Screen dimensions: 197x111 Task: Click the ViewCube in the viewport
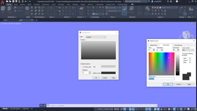click(186, 35)
